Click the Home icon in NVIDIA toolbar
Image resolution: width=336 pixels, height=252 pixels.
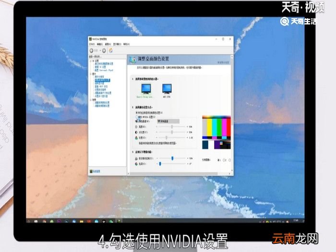click(x=111, y=50)
